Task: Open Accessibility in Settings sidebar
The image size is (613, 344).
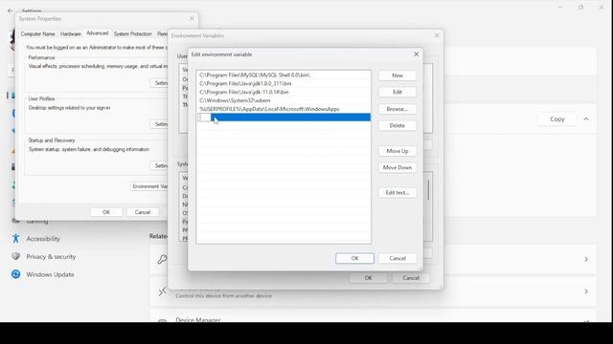Action: click(x=43, y=239)
